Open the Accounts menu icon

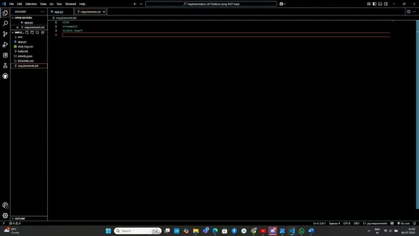pyautogui.click(x=5, y=205)
